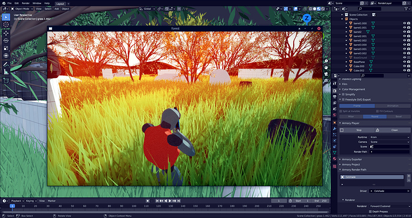Enable the Depth Prepass checkbox
The height and width of the screenshot is (218, 412).
click(x=370, y=211)
